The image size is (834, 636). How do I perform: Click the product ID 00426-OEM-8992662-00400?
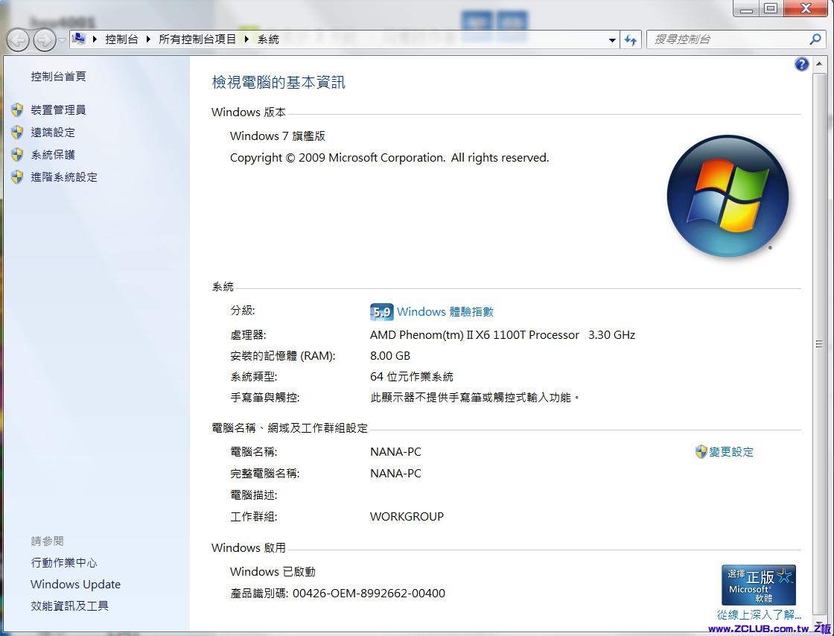point(369,594)
